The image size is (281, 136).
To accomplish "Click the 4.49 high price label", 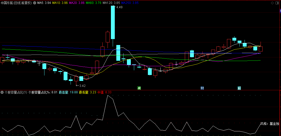I will click(x=119, y=7).
